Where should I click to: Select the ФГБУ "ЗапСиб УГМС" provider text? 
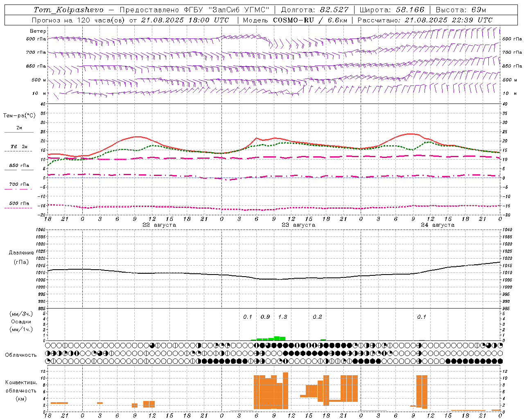[227, 10]
